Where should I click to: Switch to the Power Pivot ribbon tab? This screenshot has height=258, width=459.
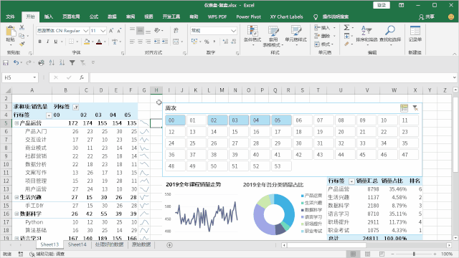click(x=249, y=16)
